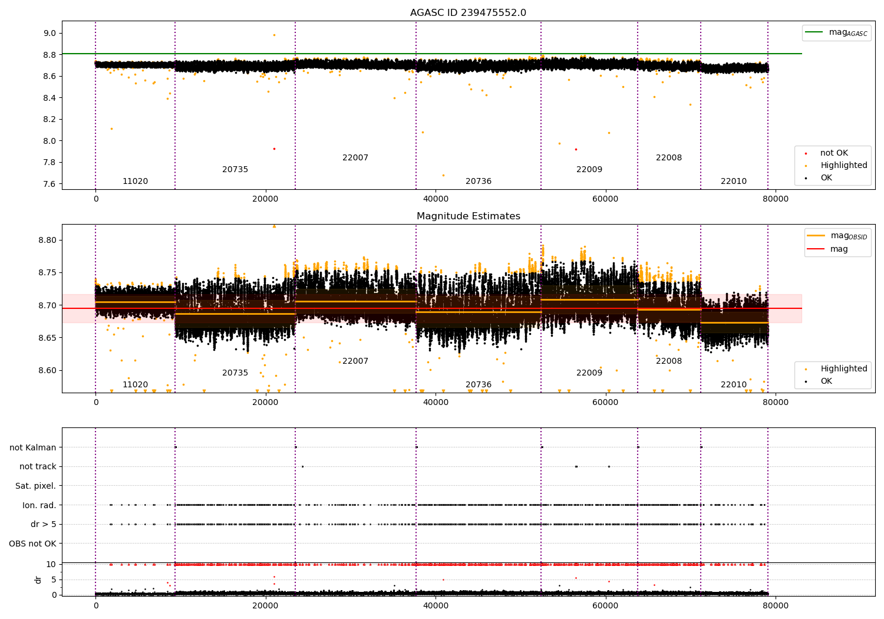Click the '8.60' y-axis tick label
The image size is (884, 619).
click(x=47, y=371)
